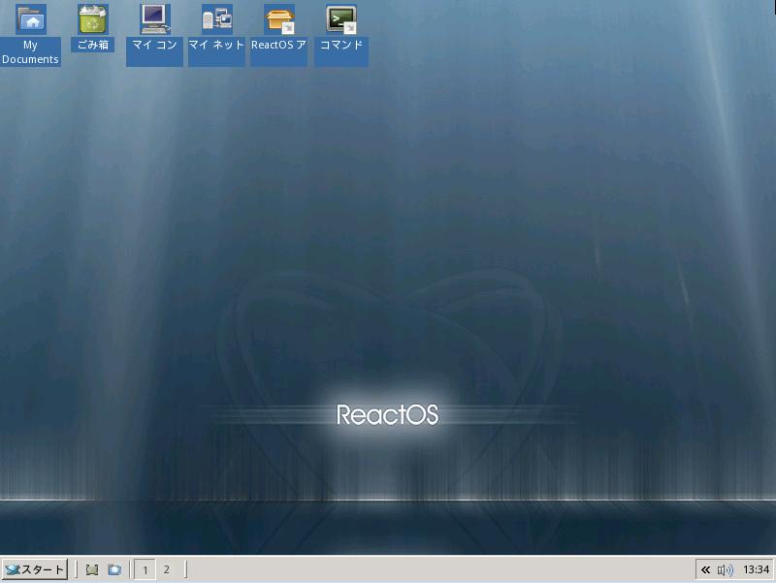Switch to virtual desktop 1

[145, 569]
